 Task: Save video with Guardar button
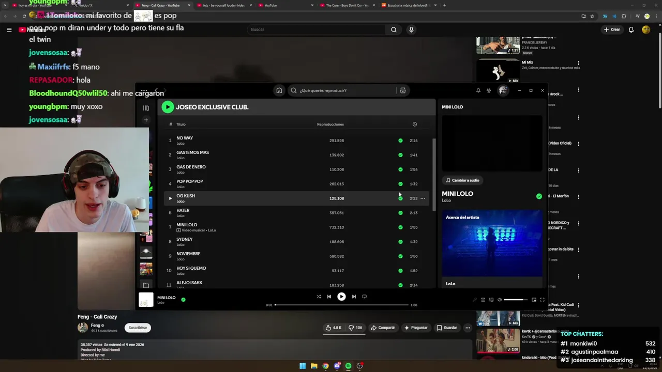click(x=447, y=328)
